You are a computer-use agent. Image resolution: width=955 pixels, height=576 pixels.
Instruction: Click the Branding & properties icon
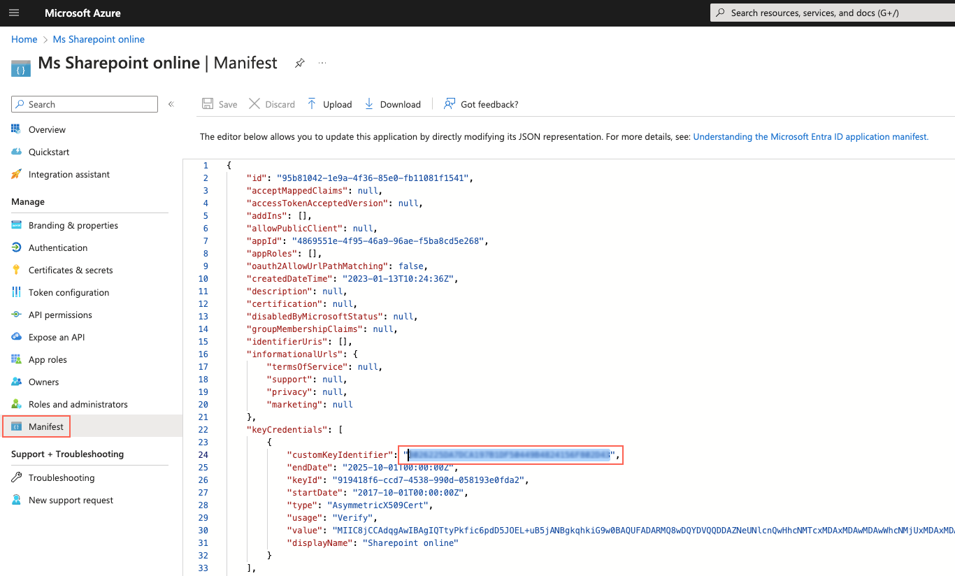pos(16,225)
